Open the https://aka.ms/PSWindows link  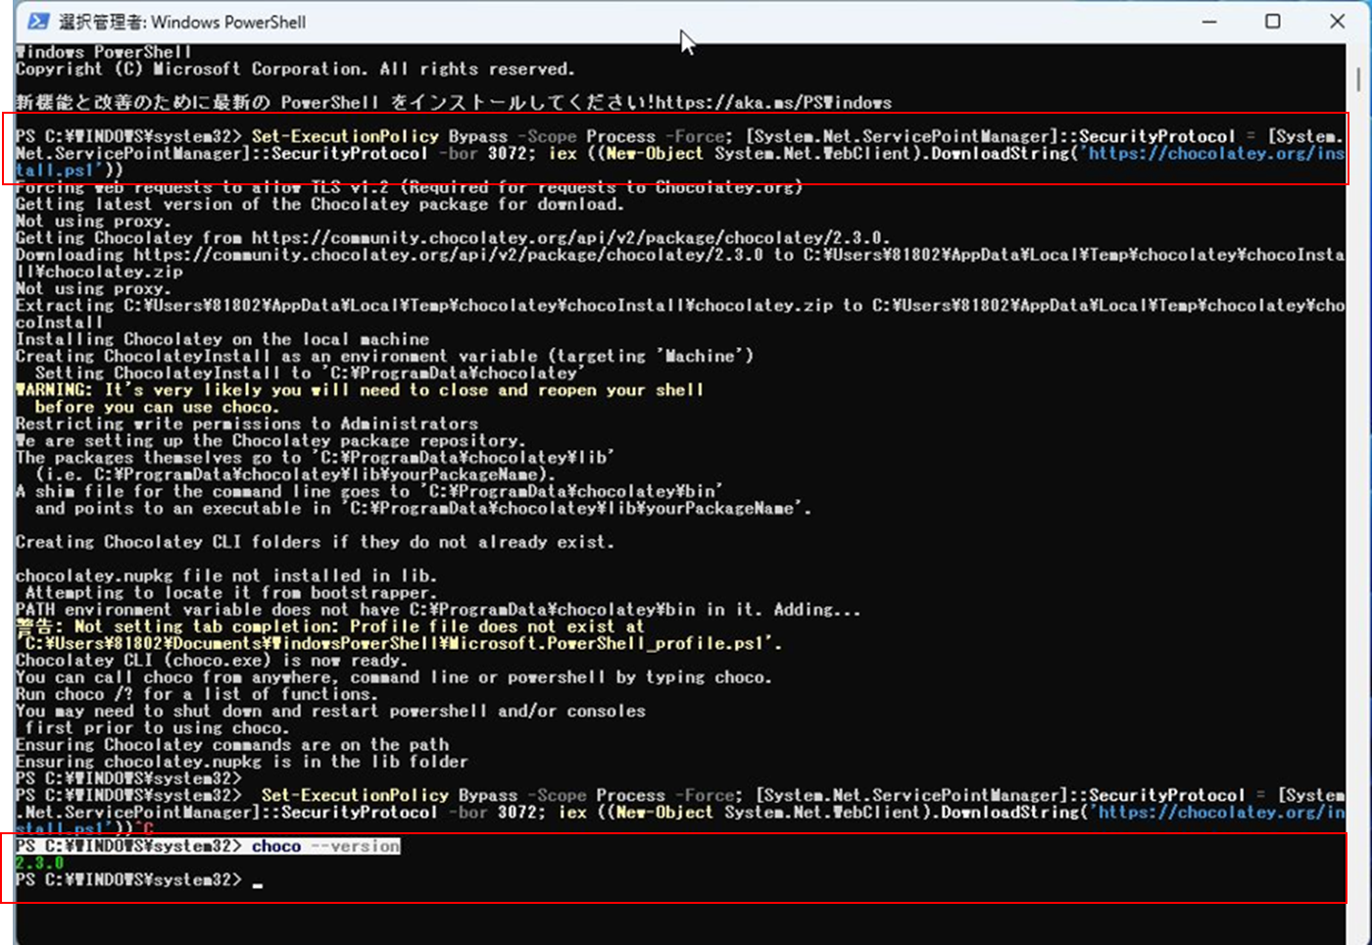click(774, 102)
